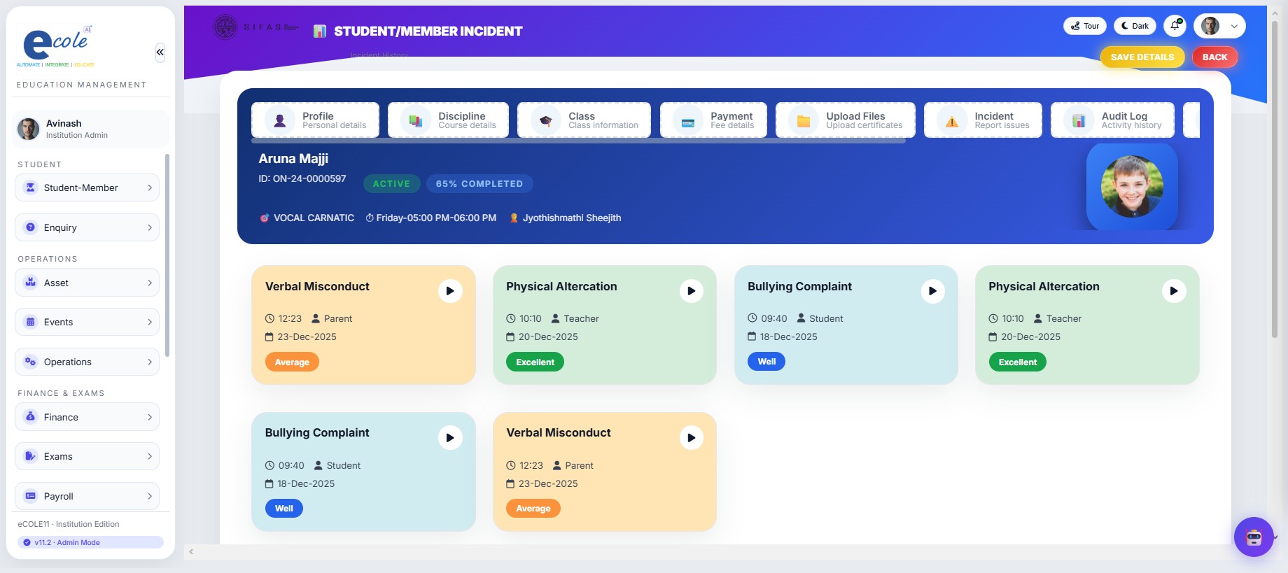Toggle Dark mode

click(1135, 26)
